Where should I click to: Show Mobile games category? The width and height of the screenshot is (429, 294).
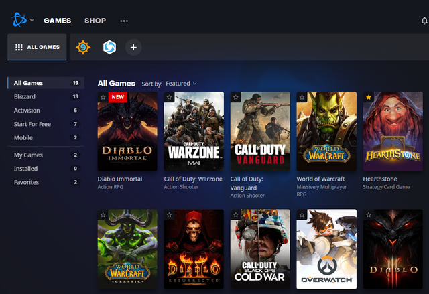point(46,138)
